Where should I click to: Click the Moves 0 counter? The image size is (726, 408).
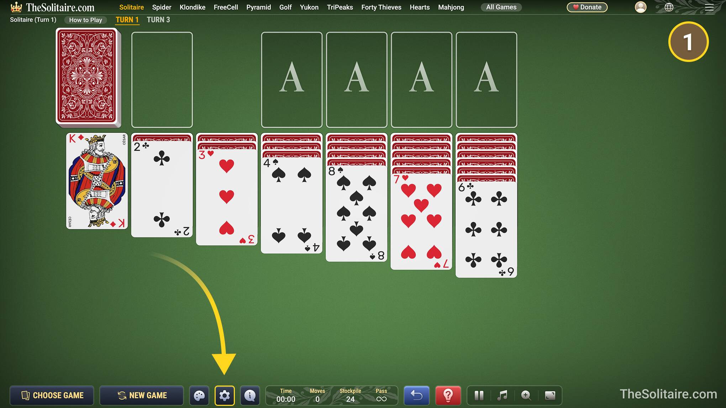[x=317, y=396]
